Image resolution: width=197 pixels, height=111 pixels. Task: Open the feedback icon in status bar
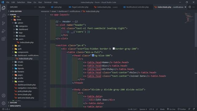[x=189, y=109]
